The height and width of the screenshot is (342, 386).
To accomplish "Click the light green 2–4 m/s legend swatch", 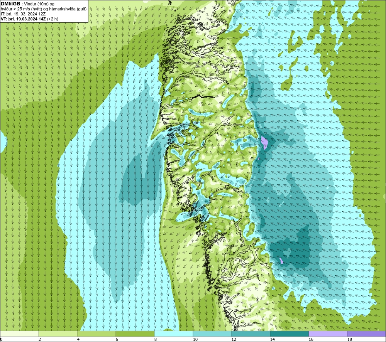I will (58, 334).
